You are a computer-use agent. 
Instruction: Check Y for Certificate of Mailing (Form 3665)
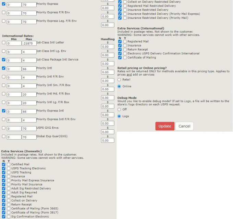9,208
